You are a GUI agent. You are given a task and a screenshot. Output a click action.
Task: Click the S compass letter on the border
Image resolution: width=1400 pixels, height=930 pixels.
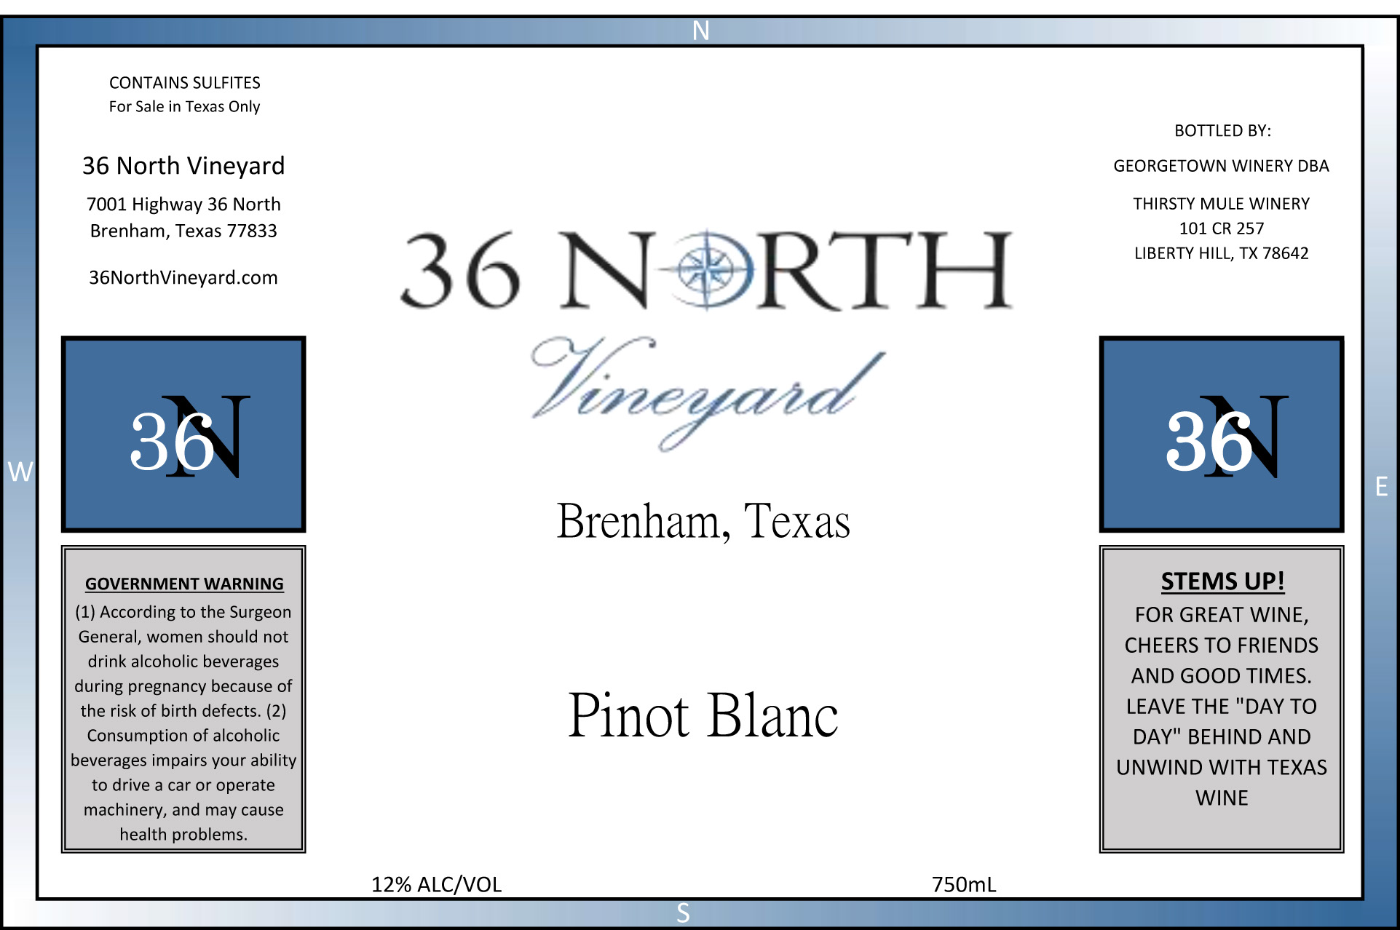683,913
